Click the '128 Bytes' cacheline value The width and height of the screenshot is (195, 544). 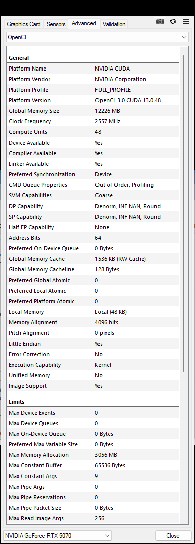tap(107, 269)
